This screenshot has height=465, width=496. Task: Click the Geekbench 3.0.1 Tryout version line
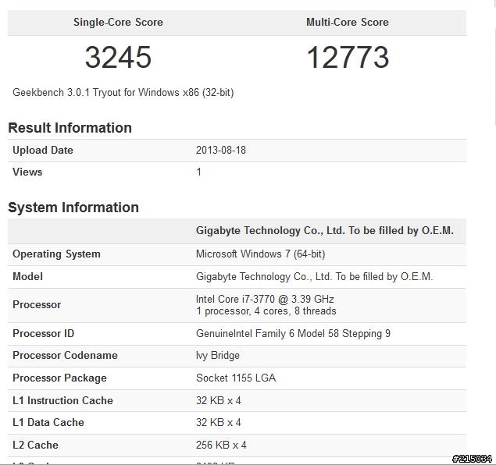[x=123, y=93]
